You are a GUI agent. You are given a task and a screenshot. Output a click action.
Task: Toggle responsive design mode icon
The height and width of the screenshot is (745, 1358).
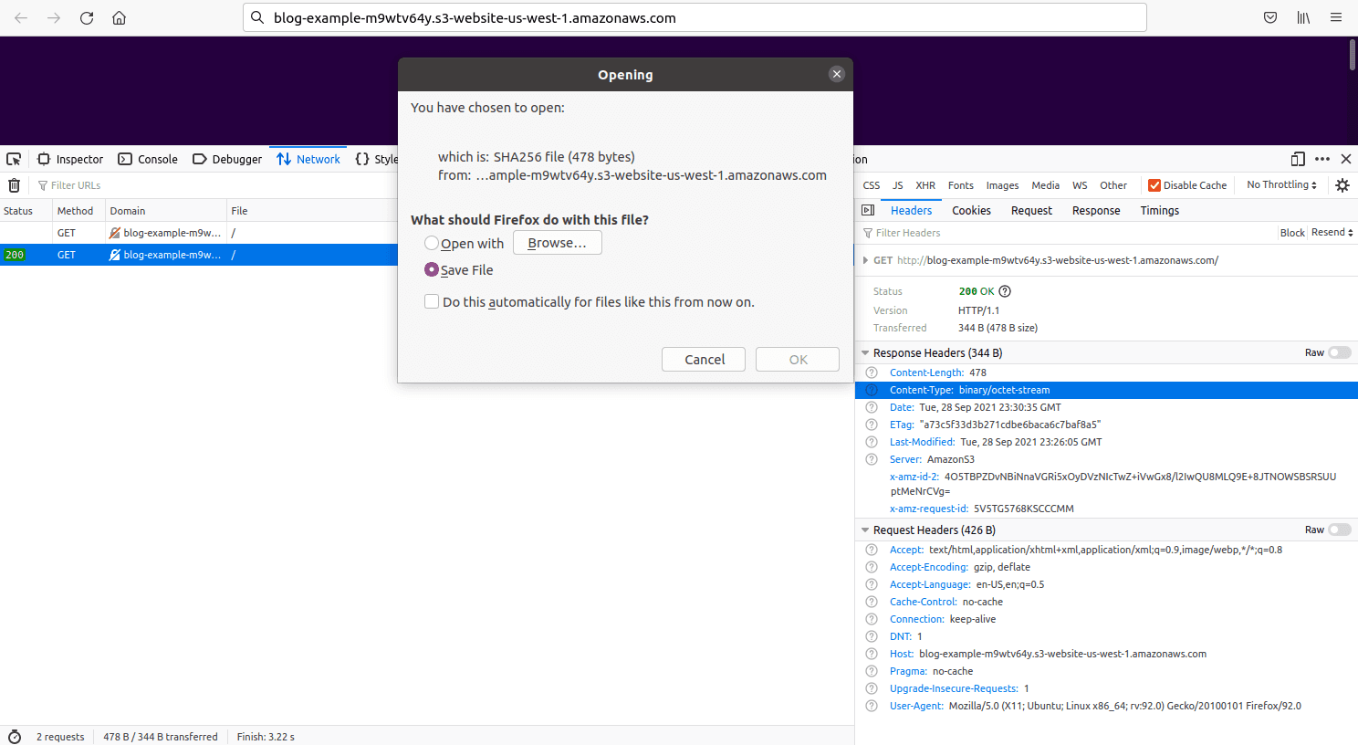pyautogui.click(x=1298, y=159)
